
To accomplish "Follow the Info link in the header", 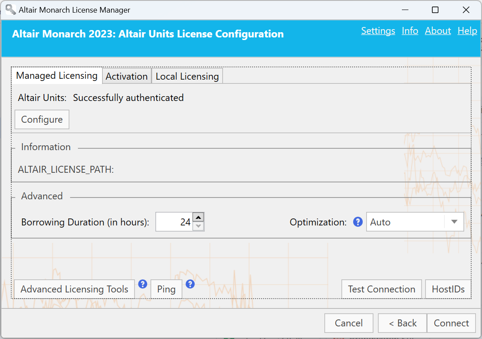I will [x=410, y=31].
